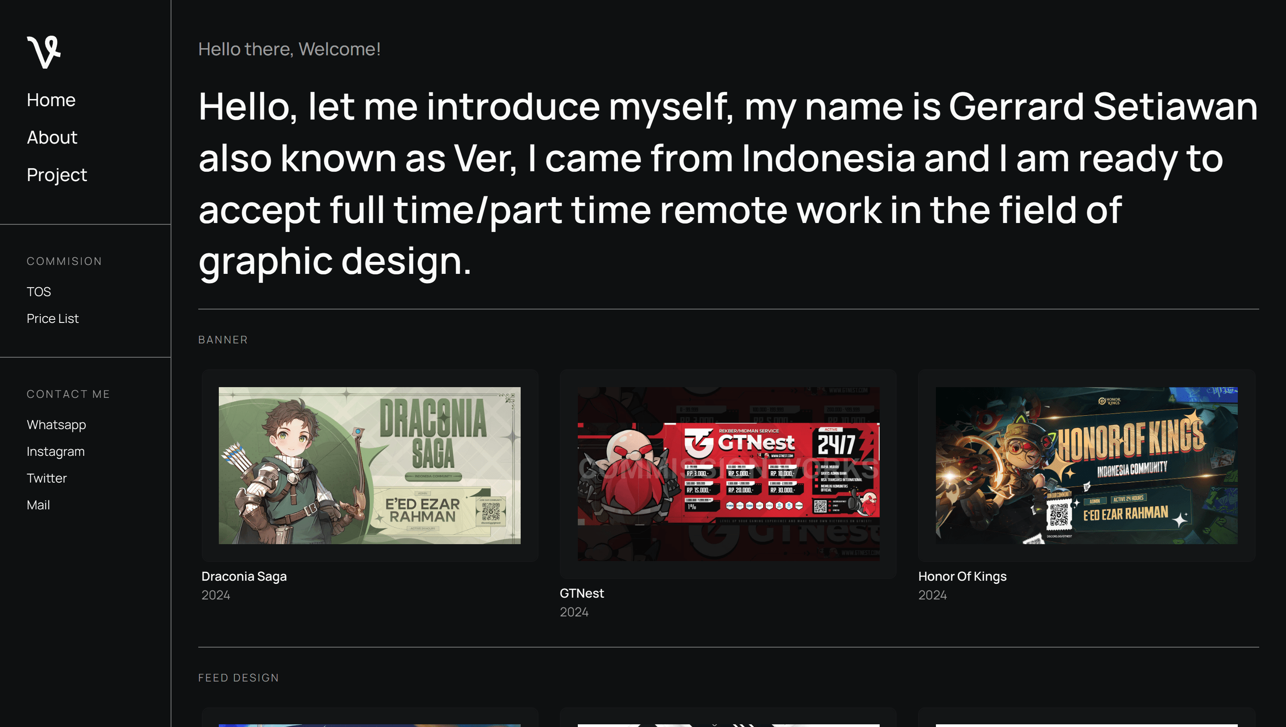Click the V logo icon in sidebar
Viewport: 1286px width, 727px height.
tap(44, 52)
